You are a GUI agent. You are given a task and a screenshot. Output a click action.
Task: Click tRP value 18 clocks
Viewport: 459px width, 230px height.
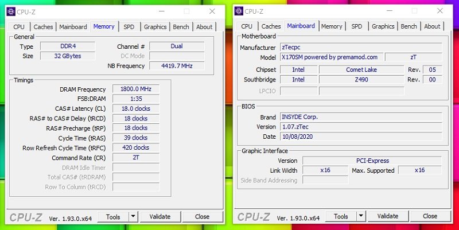(x=136, y=128)
